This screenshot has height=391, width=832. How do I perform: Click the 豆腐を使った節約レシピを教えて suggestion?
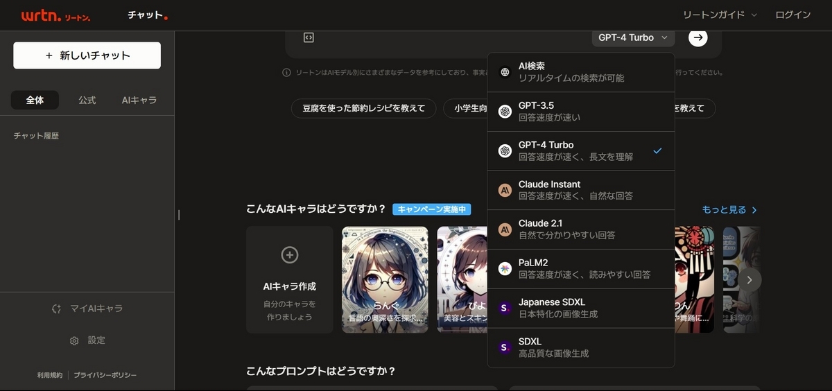pyautogui.click(x=363, y=108)
